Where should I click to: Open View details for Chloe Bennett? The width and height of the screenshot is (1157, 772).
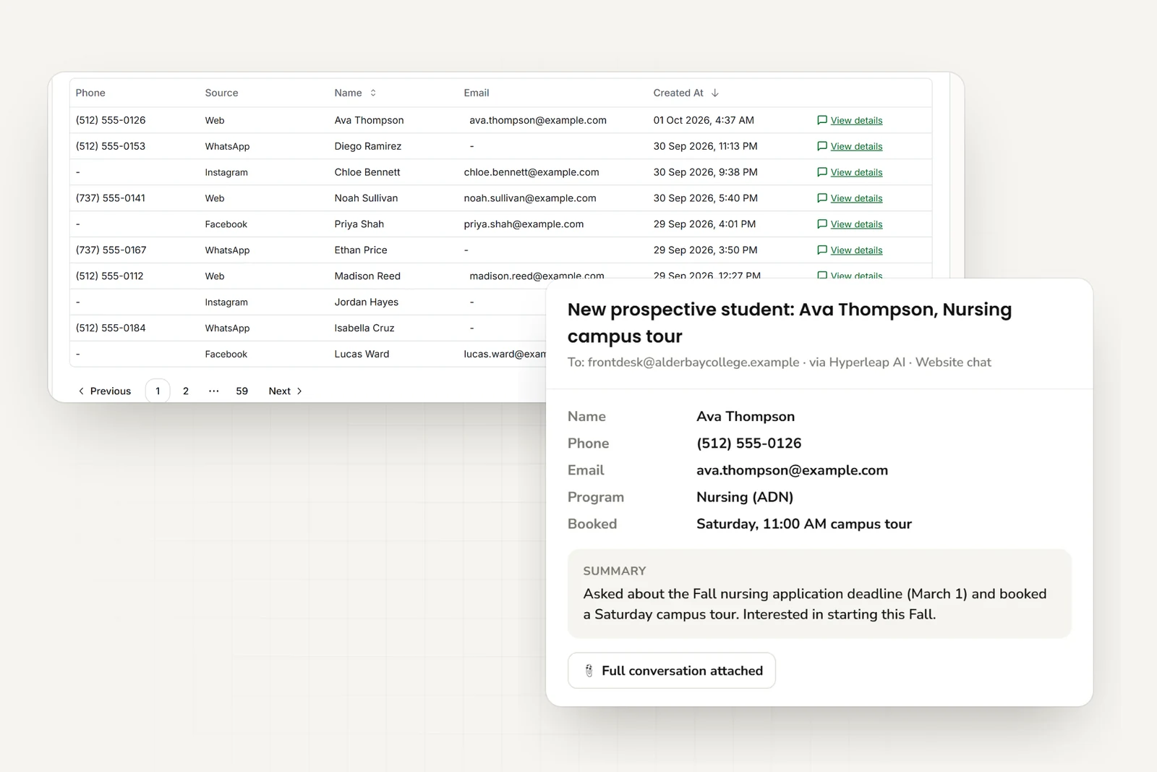pyautogui.click(x=856, y=173)
